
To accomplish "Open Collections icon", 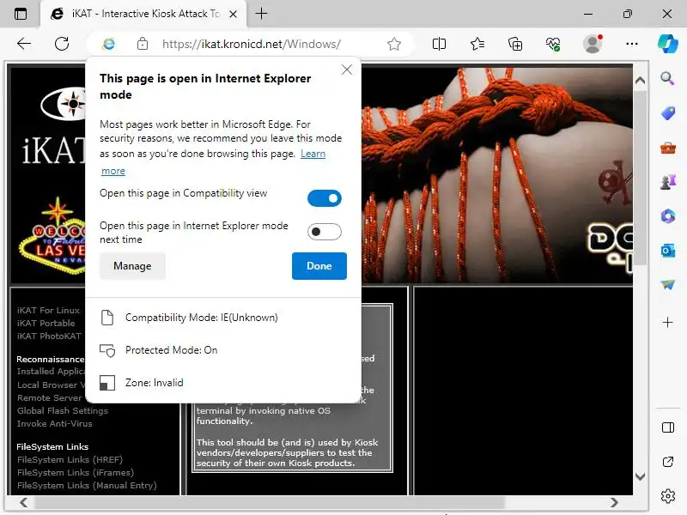I will (514, 44).
